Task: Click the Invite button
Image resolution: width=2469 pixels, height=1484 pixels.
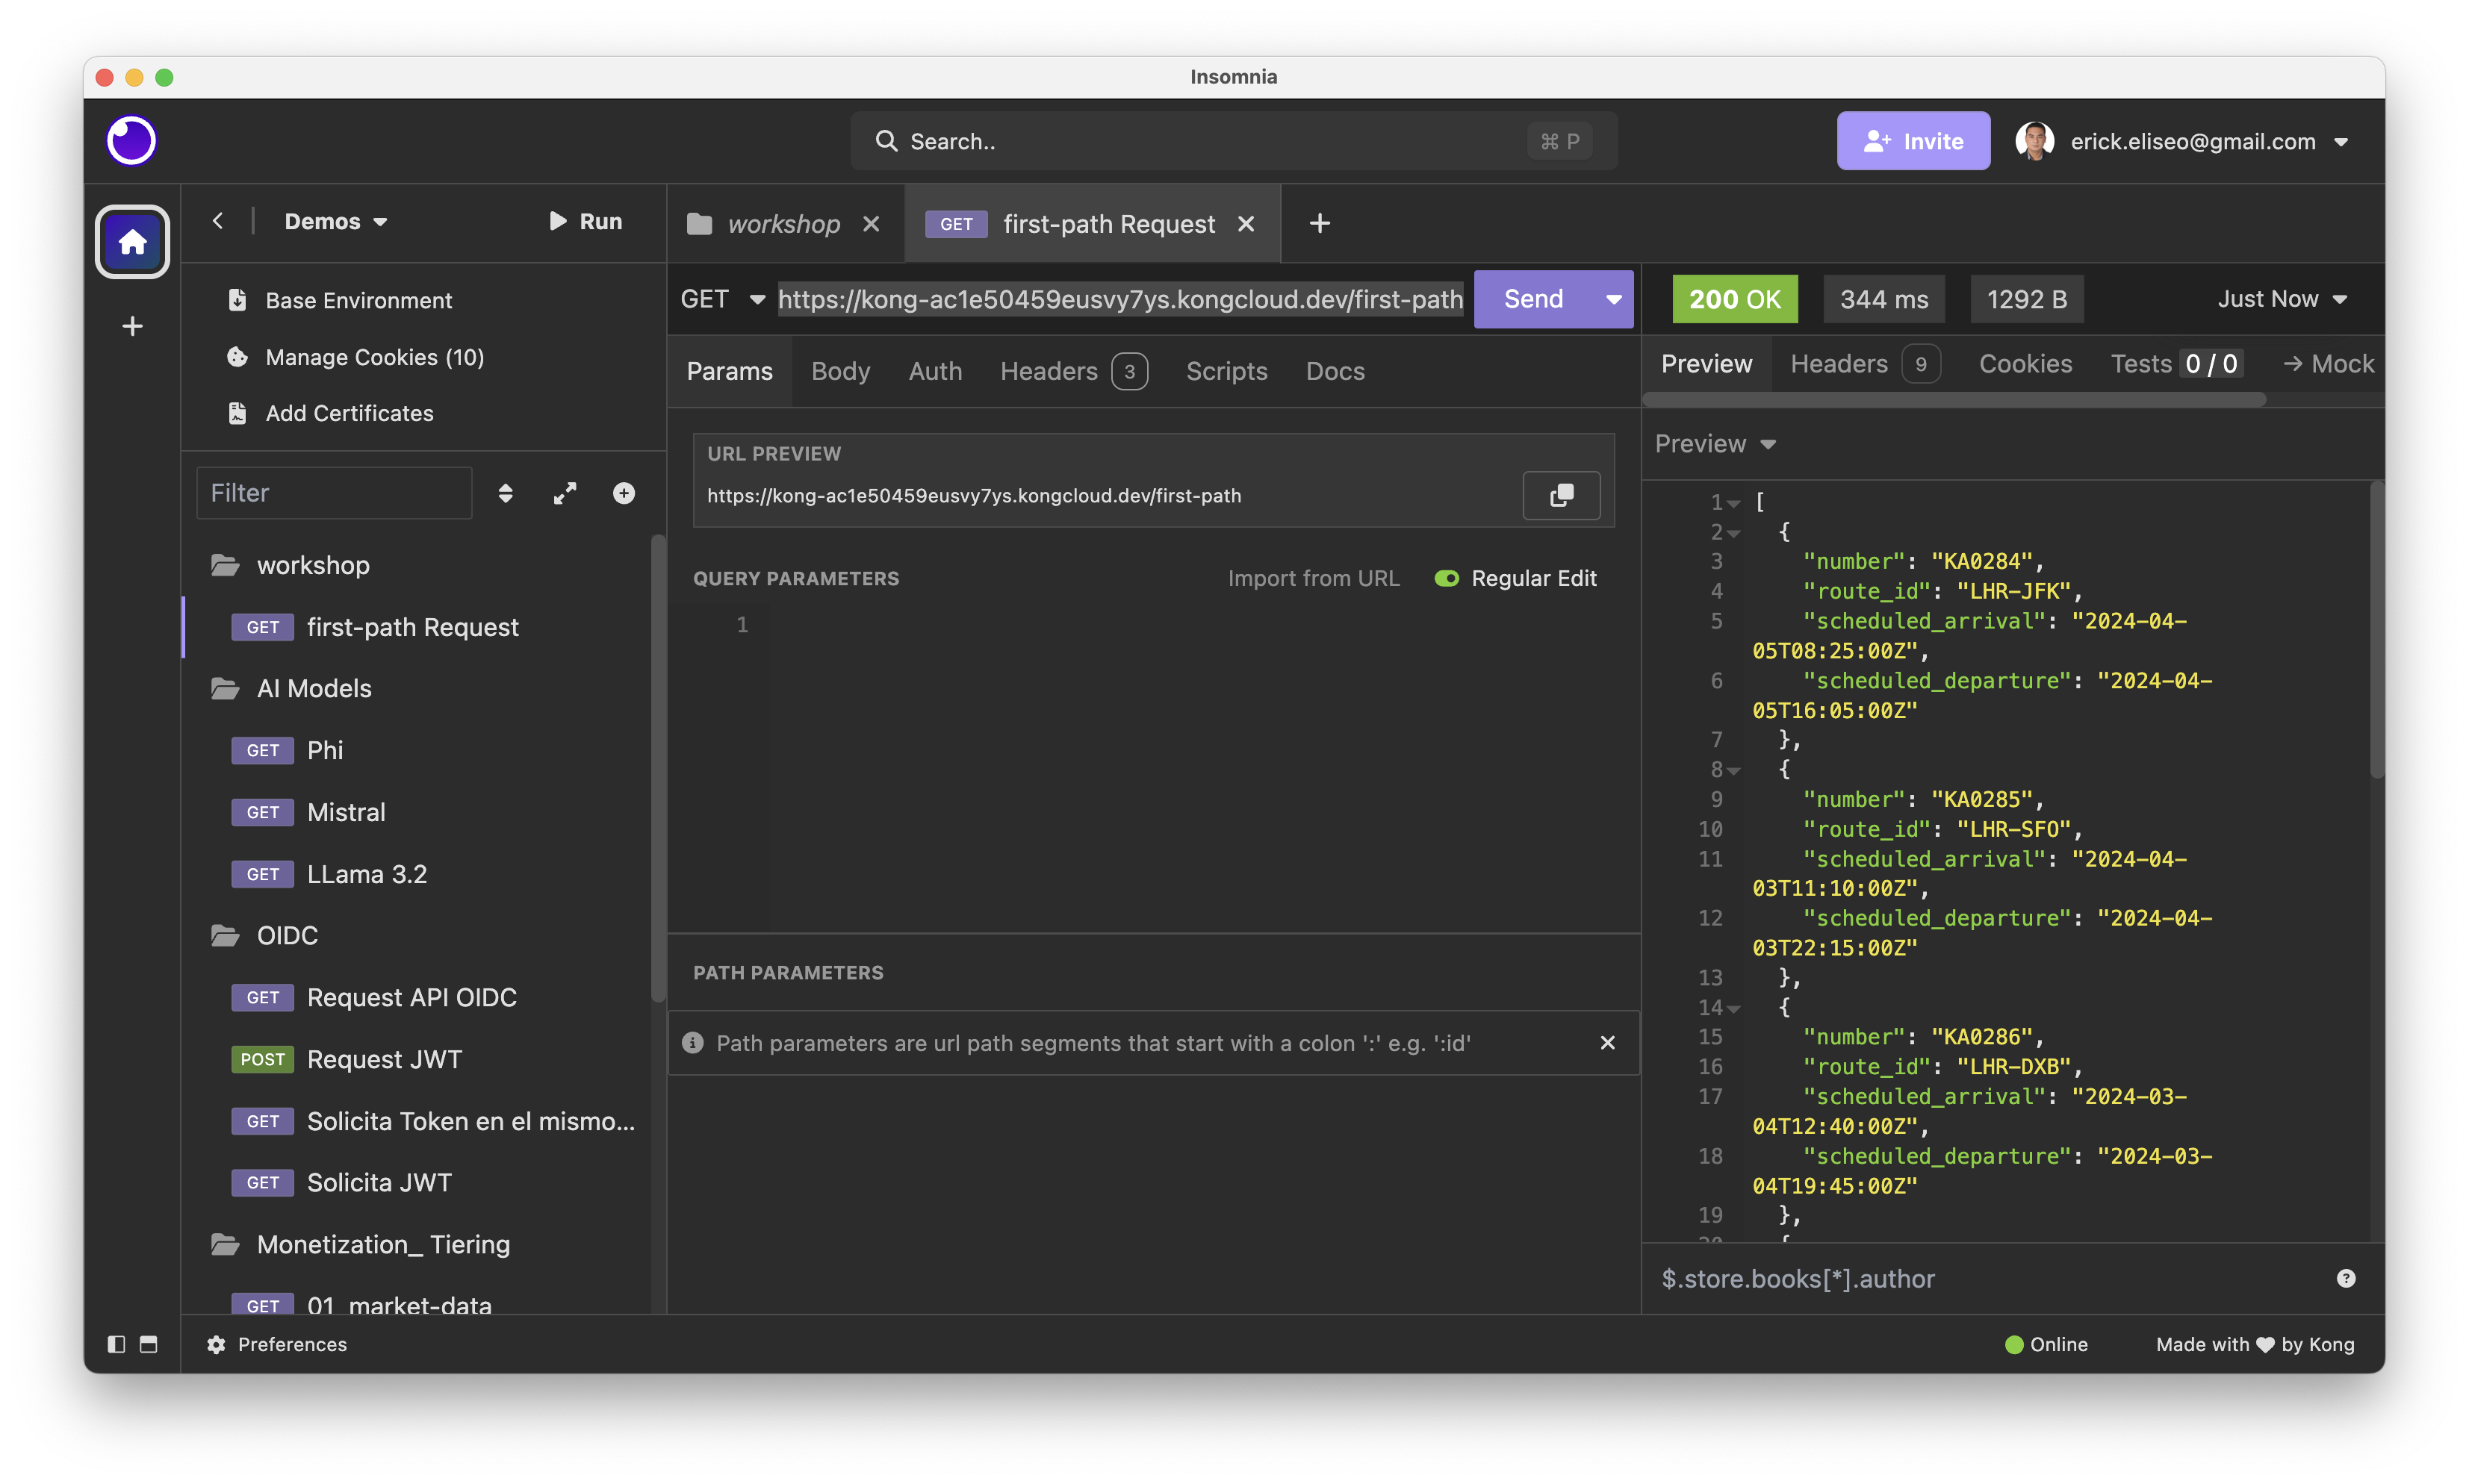Action: pos(1912,141)
